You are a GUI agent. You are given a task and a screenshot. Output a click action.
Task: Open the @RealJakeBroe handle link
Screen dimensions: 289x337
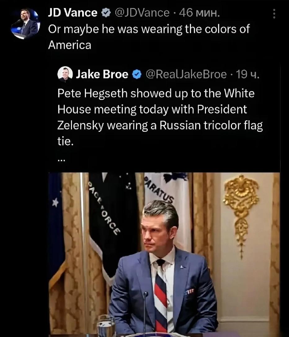tap(186, 74)
